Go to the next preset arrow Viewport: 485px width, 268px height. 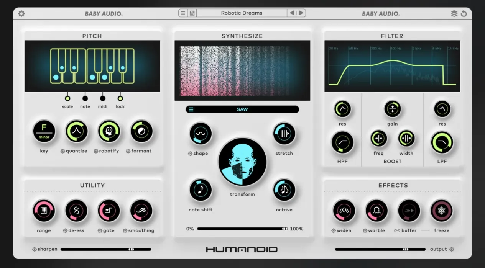coord(301,13)
